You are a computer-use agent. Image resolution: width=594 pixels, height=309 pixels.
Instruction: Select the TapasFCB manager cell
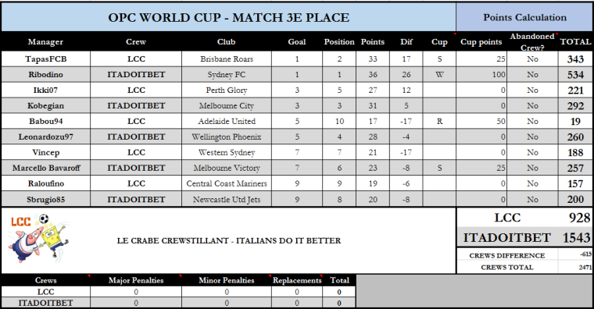point(46,59)
